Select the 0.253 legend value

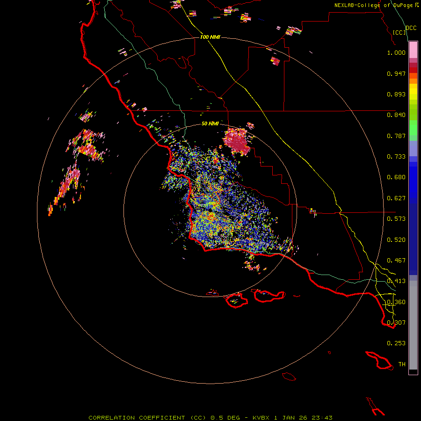tap(396, 343)
